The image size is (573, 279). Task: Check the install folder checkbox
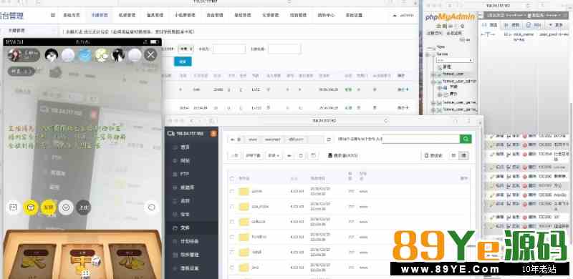231,252
